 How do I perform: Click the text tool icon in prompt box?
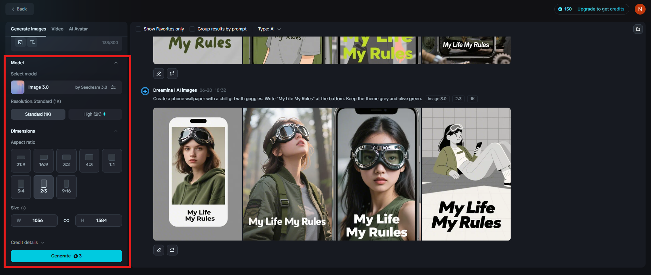tap(32, 42)
